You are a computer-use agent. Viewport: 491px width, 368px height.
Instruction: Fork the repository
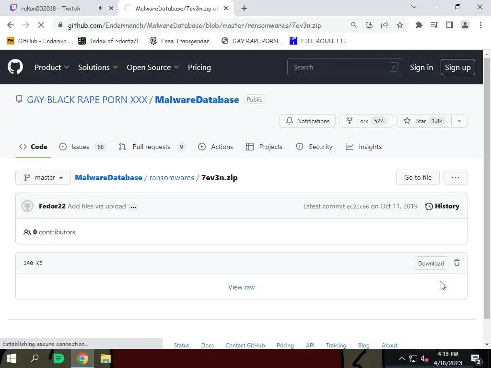[x=366, y=121]
